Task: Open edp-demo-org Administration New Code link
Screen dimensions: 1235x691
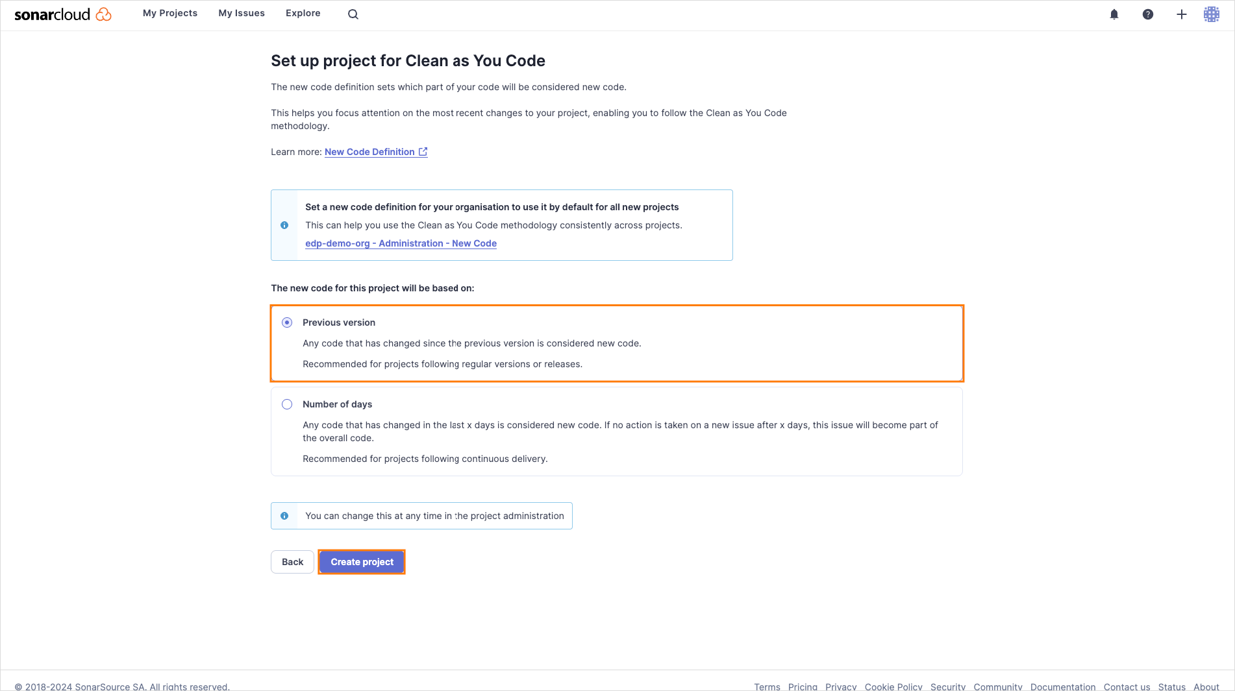Action: (401, 243)
